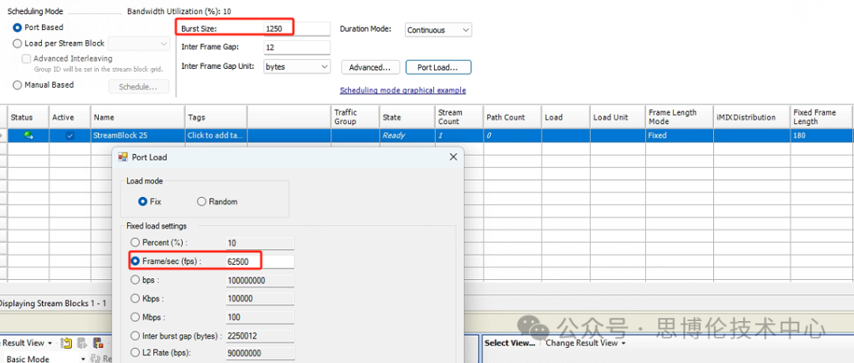
Task: Select Manual Based scheduling mode
Action: pos(17,85)
